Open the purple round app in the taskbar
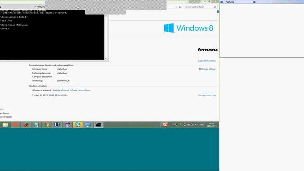Image resolution: width=304 pixels, height=171 pixels. [x=67, y=124]
